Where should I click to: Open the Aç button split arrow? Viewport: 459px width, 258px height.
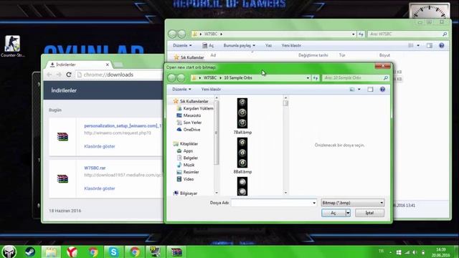point(348,213)
